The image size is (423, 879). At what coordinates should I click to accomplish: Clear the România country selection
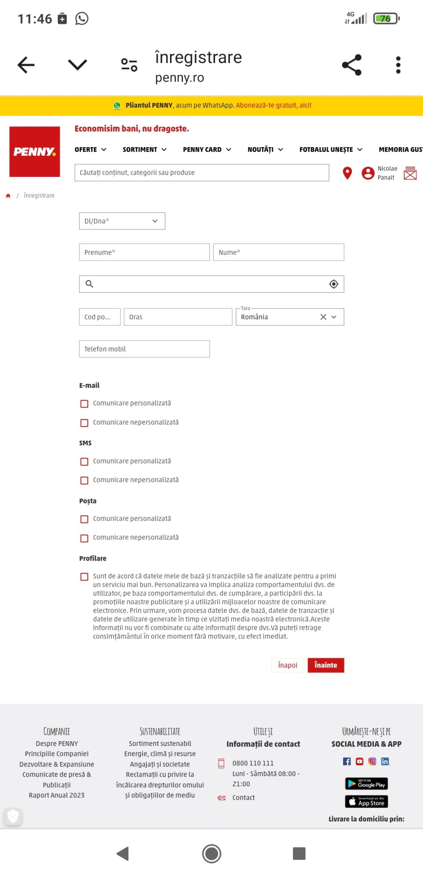click(323, 317)
